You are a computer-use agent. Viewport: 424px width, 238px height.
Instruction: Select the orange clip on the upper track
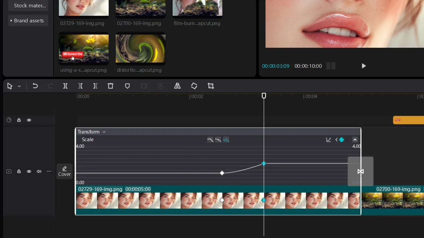click(408, 120)
